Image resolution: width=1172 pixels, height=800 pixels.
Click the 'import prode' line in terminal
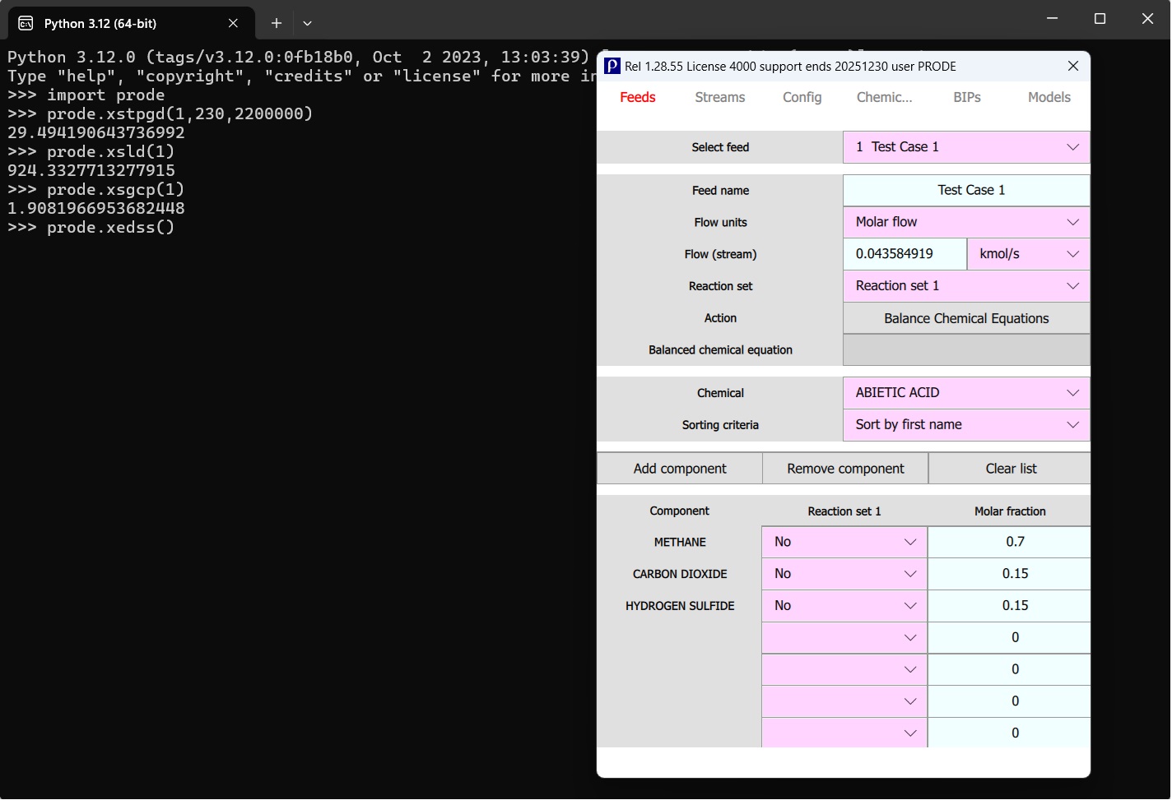tap(86, 95)
